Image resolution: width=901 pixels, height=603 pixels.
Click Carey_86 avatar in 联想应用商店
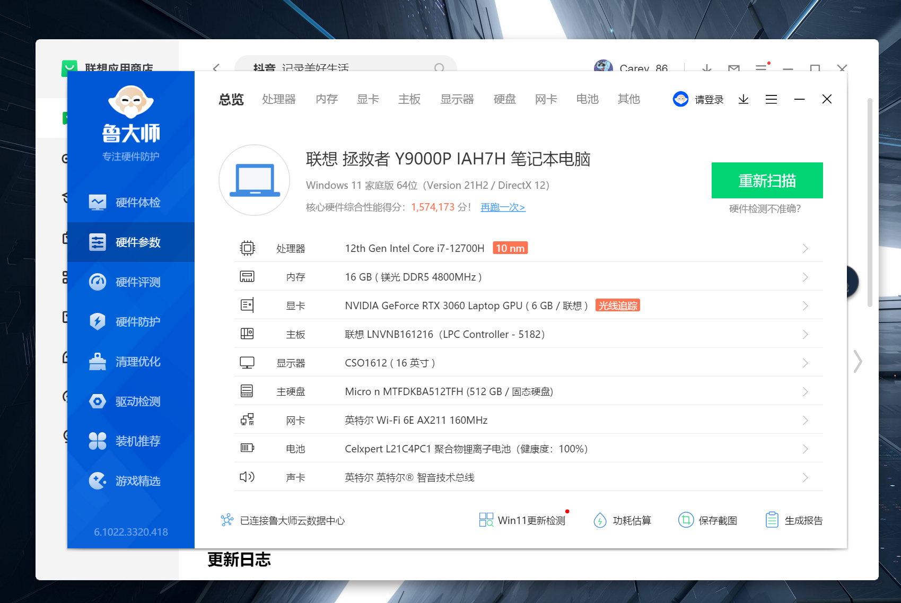click(603, 65)
